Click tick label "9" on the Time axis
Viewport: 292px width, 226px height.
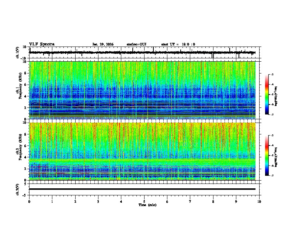click(236, 202)
